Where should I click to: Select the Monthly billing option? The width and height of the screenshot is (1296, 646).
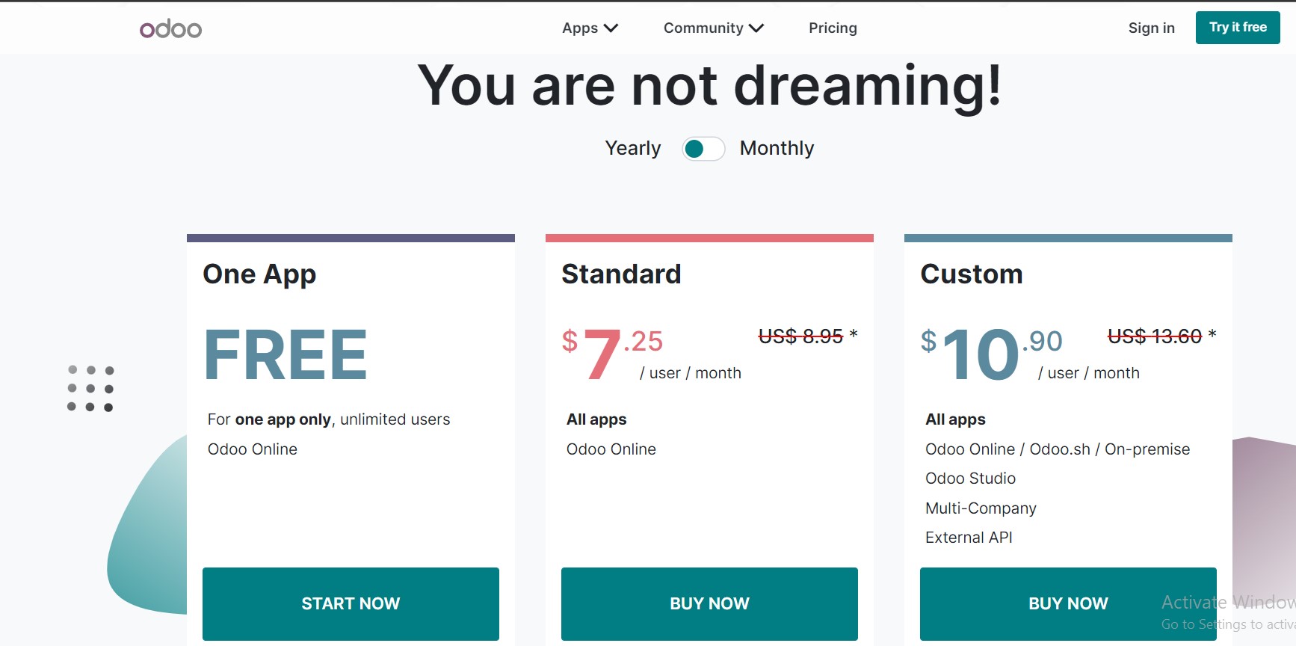(777, 148)
